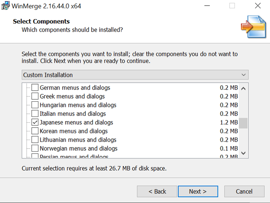The image size is (270, 203).
Task: Click the 'Japanese menus and dialogs' label
Action: tap(76, 122)
